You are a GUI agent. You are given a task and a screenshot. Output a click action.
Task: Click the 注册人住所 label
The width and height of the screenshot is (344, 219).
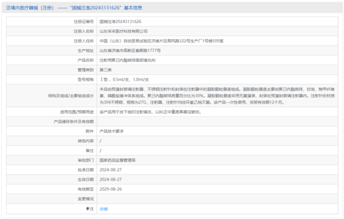pos(84,41)
